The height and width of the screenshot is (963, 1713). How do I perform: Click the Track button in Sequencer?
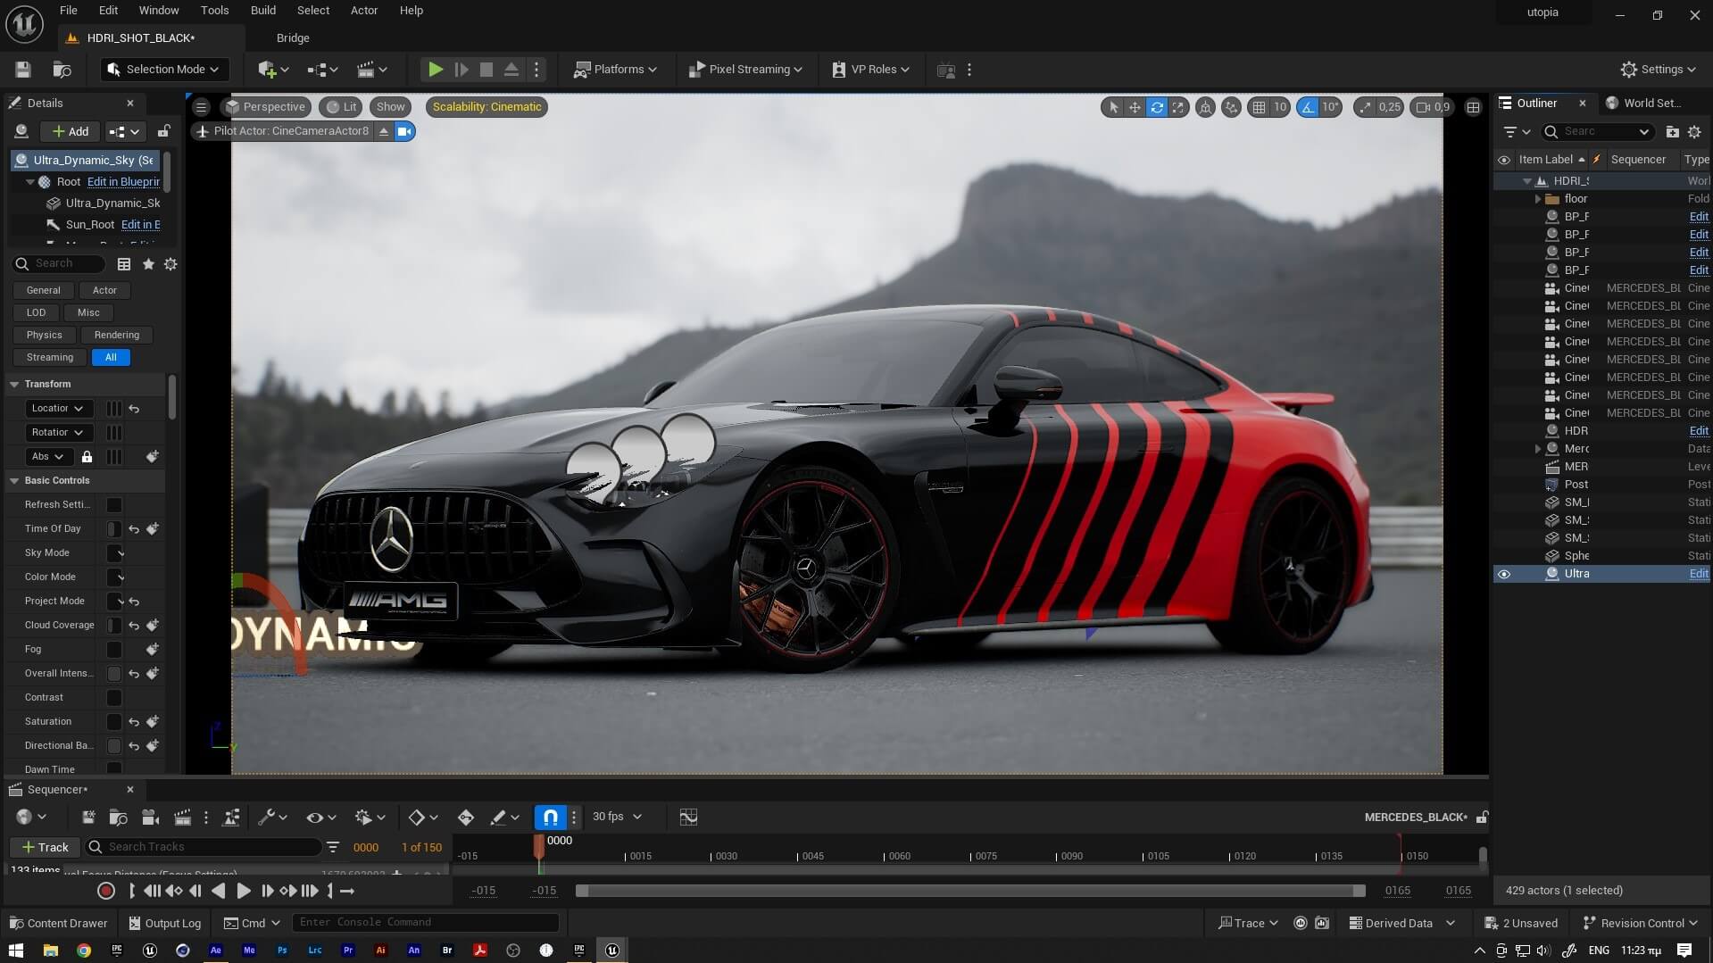coord(45,847)
